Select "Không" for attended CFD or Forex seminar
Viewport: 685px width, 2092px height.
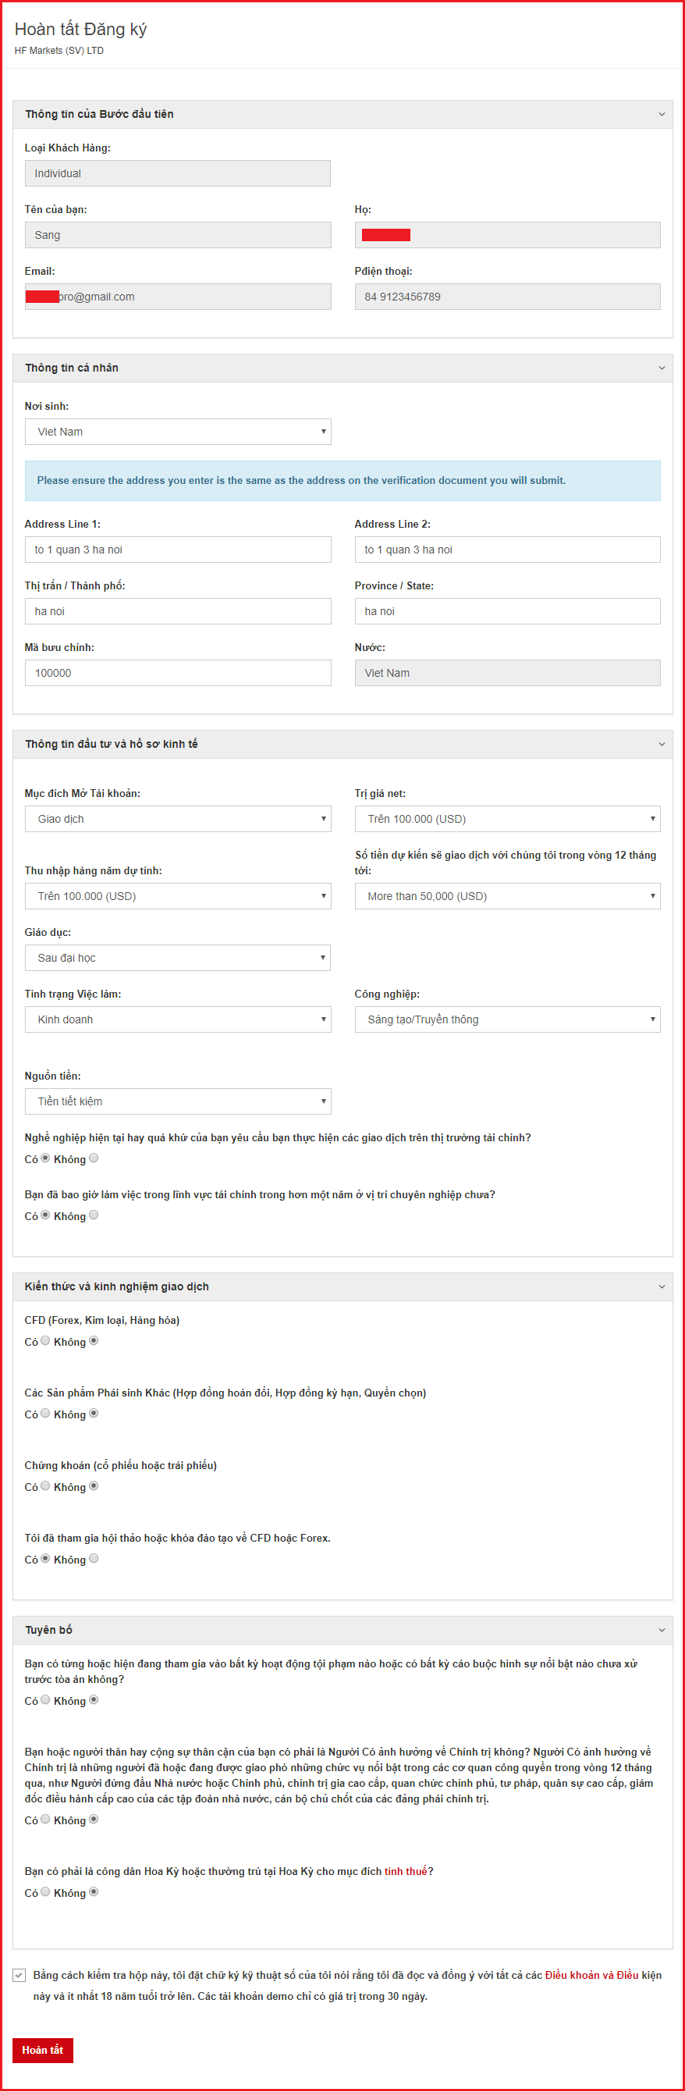click(94, 1560)
